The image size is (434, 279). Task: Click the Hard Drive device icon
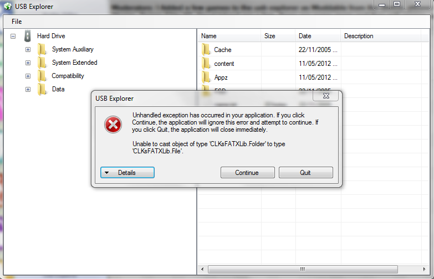click(x=27, y=36)
